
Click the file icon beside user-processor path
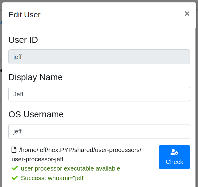tap(14, 150)
